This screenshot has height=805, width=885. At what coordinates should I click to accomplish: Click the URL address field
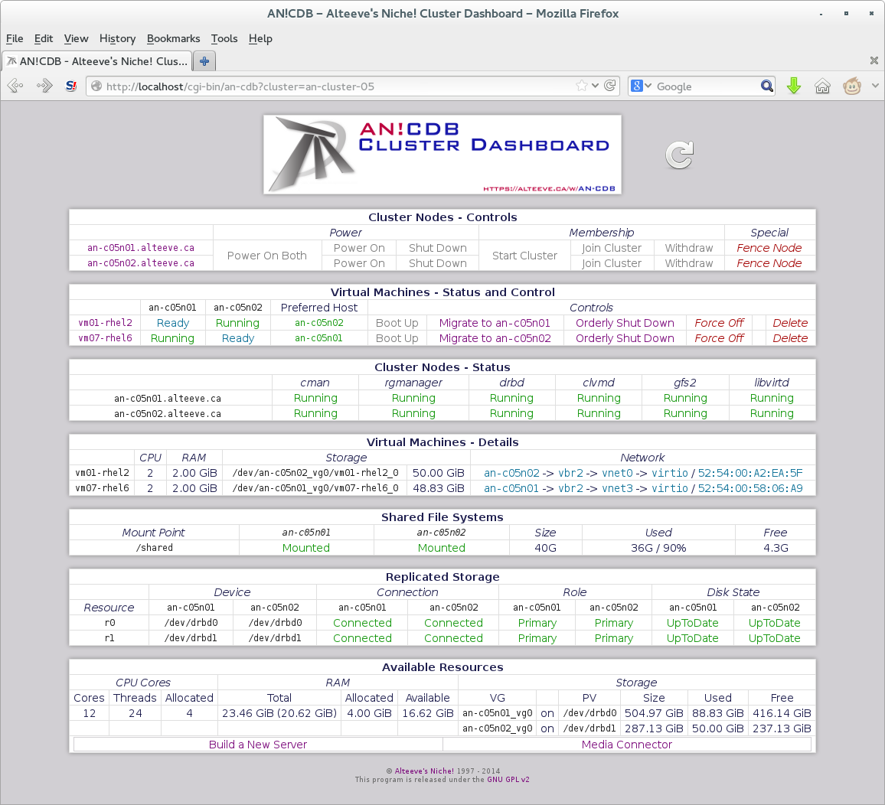tap(338, 86)
